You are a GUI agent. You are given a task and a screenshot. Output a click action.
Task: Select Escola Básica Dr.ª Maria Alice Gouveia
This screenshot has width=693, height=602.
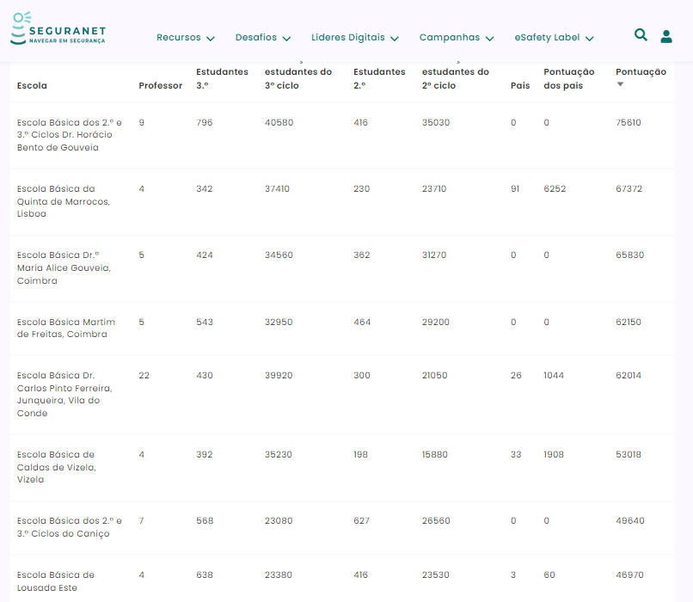pos(64,267)
